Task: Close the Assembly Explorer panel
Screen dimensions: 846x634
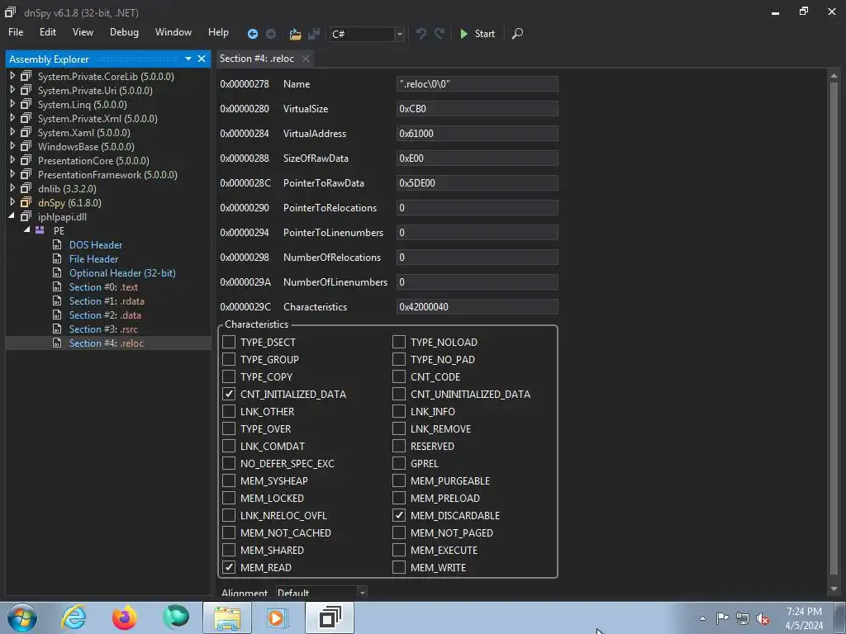Action: tap(202, 59)
